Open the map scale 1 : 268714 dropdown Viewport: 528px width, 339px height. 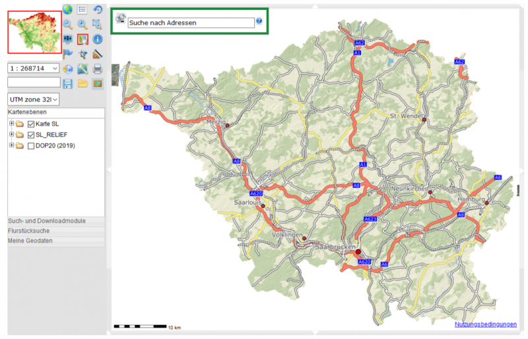[34, 69]
